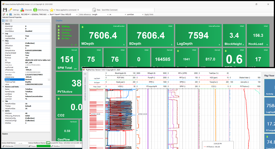The height and width of the screenshot is (149, 275).
Task: Click the Apply Units button
Action: tap(149, 14)
